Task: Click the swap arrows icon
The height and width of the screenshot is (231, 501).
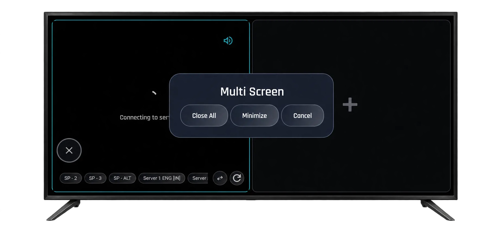Action: [x=220, y=178]
